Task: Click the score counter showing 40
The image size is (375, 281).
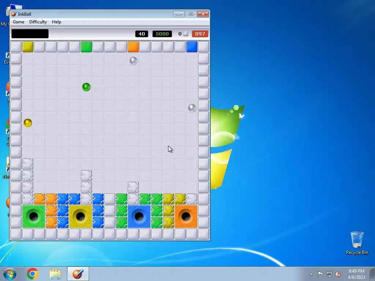Action: (x=142, y=34)
